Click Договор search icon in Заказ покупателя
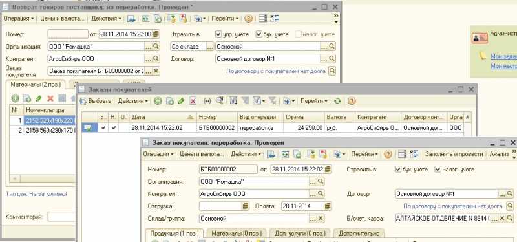Image resolution: width=517 pixels, height=242 pixels. 510,194
